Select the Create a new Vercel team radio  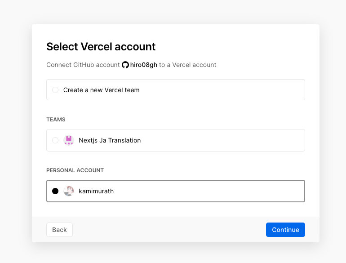[55, 90]
